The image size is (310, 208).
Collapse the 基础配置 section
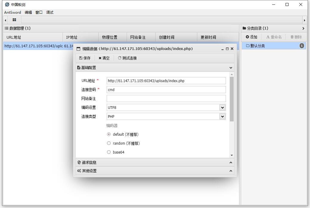231,68
